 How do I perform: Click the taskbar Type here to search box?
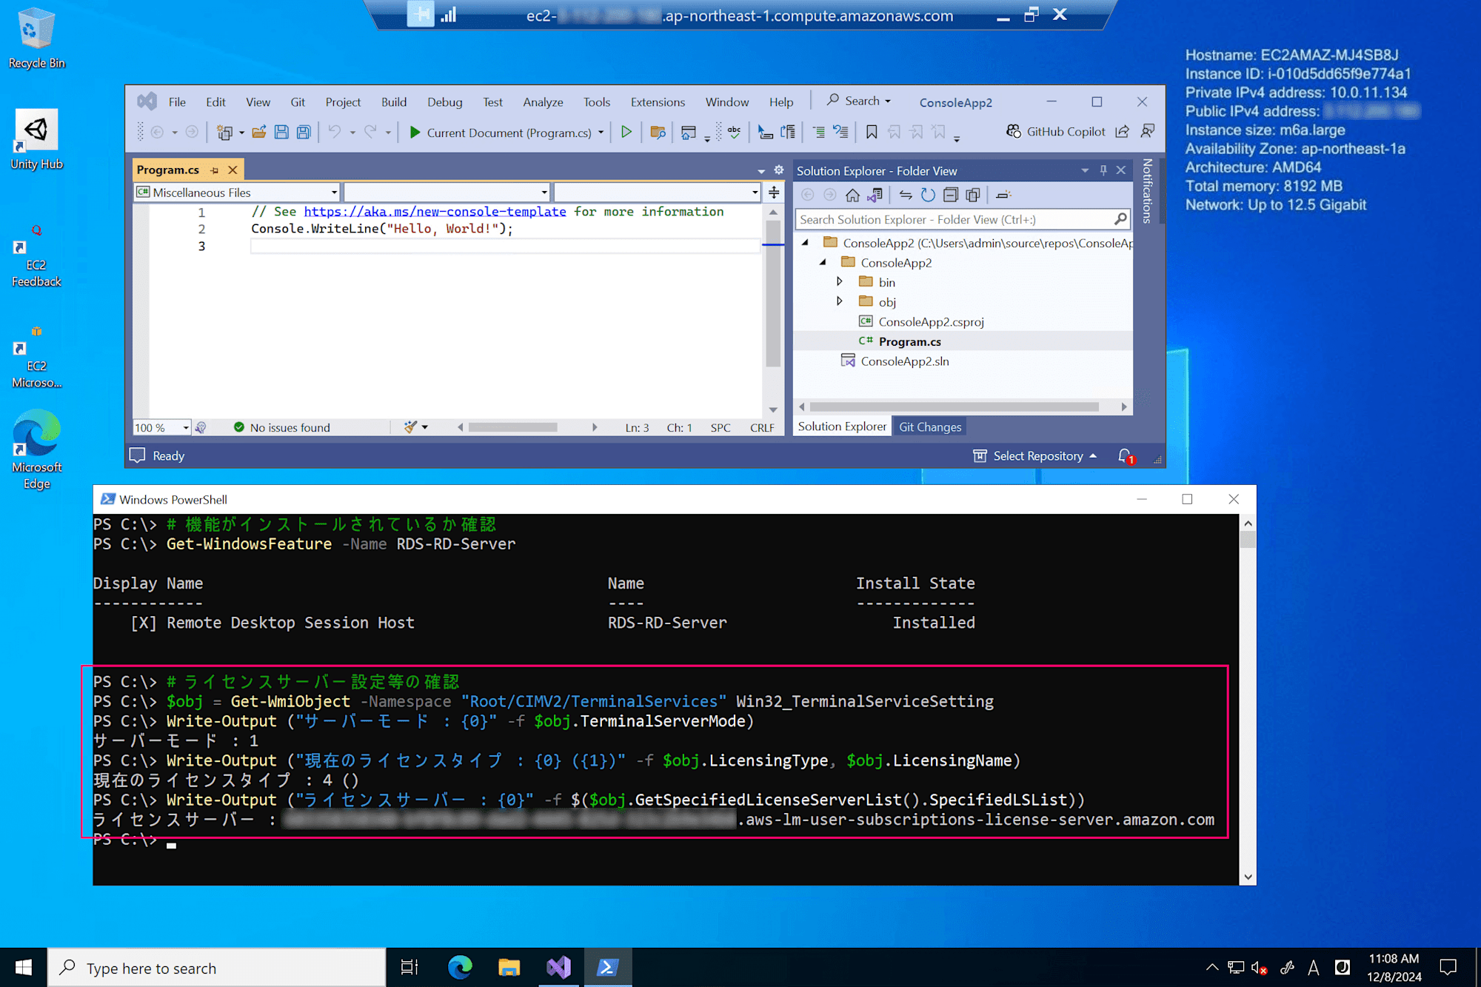click(x=217, y=968)
